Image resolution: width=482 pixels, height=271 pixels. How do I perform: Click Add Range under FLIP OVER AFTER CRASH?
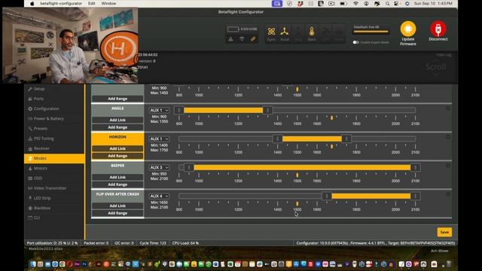click(x=117, y=213)
